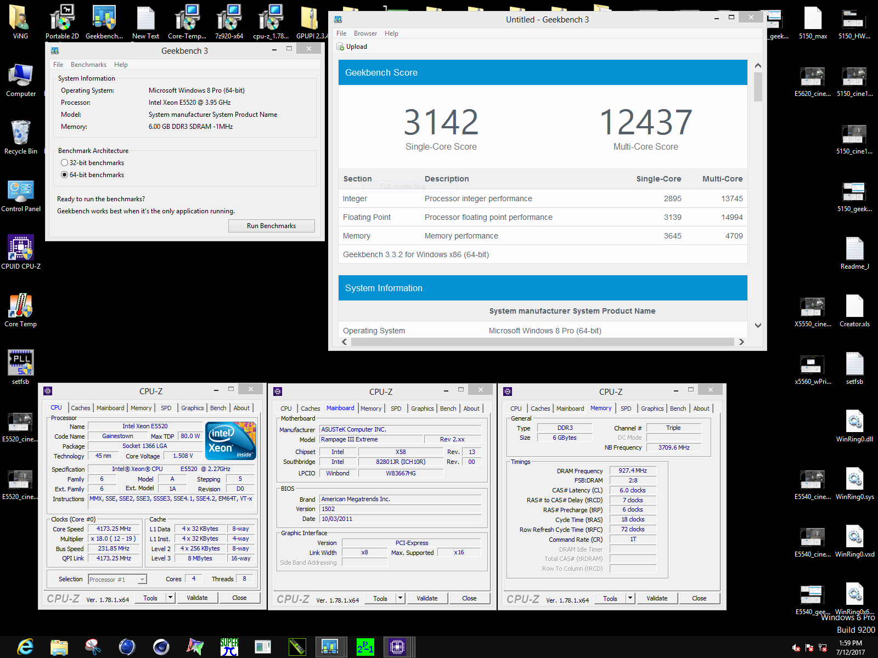Open the GPUPI 2.3.4 folder icon
This screenshot has height=658, width=878.
(x=311, y=22)
